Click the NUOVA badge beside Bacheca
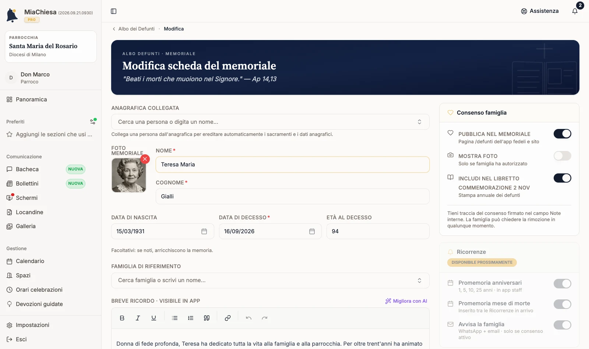 point(75,169)
